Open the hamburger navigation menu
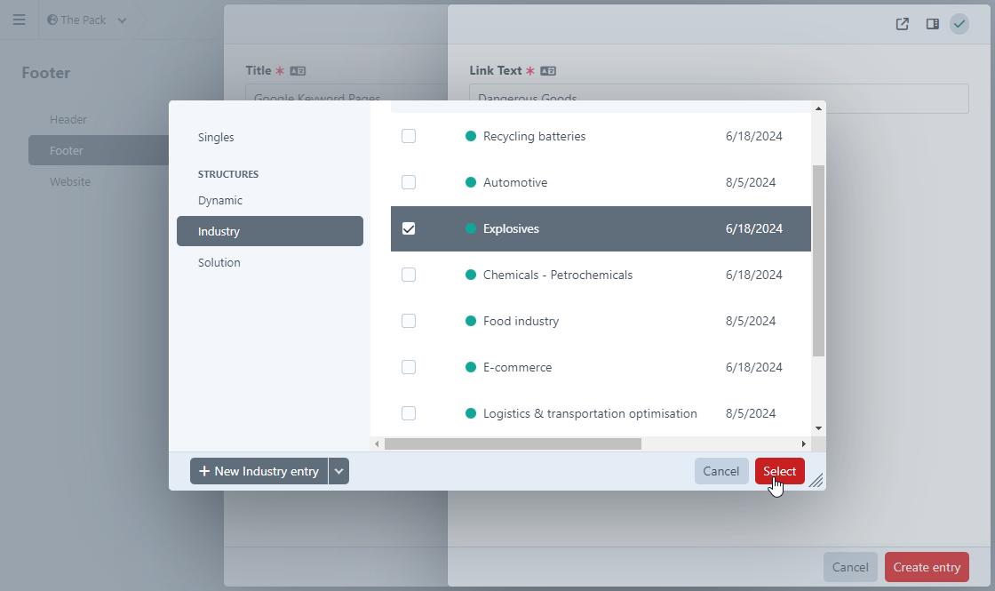The image size is (995, 591). (19, 20)
